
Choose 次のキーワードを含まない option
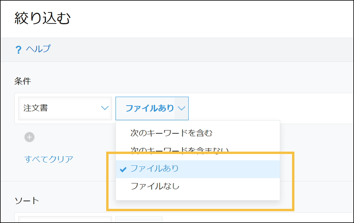click(179, 150)
